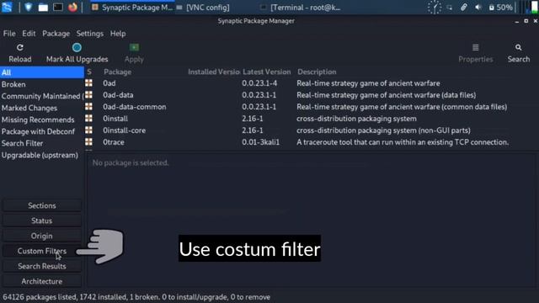Click the Reload toolbar icon

click(20, 47)
